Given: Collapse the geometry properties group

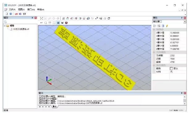Looking at the screenshot, I should point(154,52).
